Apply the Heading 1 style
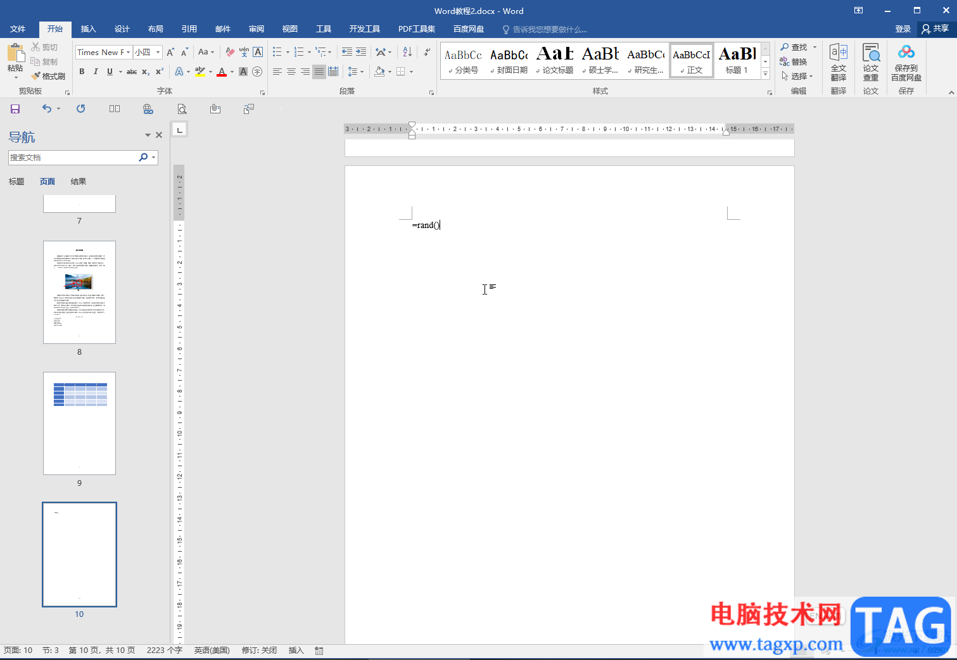Image resolution: width=957 pixels, height=660 pixels. [737, 61]
